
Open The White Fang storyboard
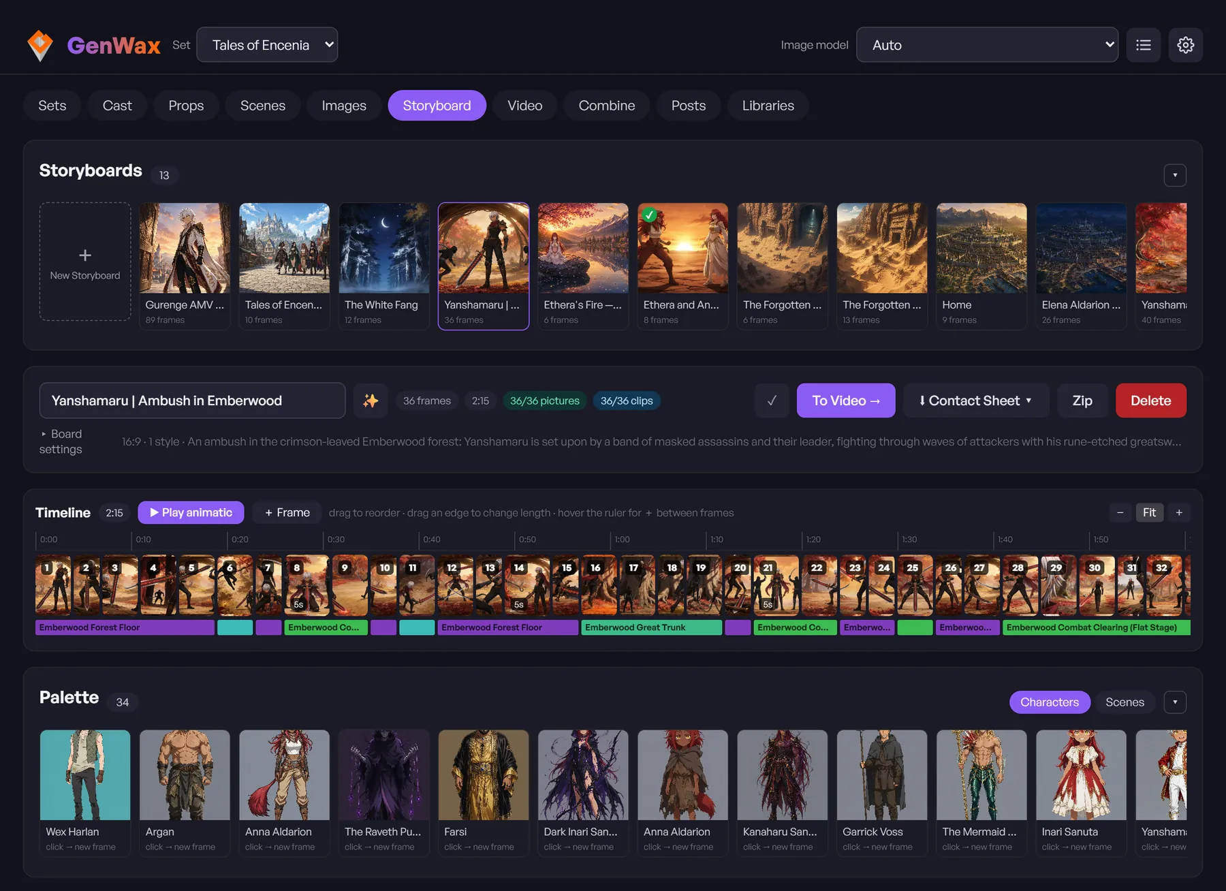(383, 266)
